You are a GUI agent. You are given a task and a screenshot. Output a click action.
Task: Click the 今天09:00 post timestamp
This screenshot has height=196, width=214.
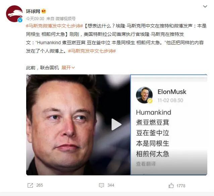pos(35,18)
